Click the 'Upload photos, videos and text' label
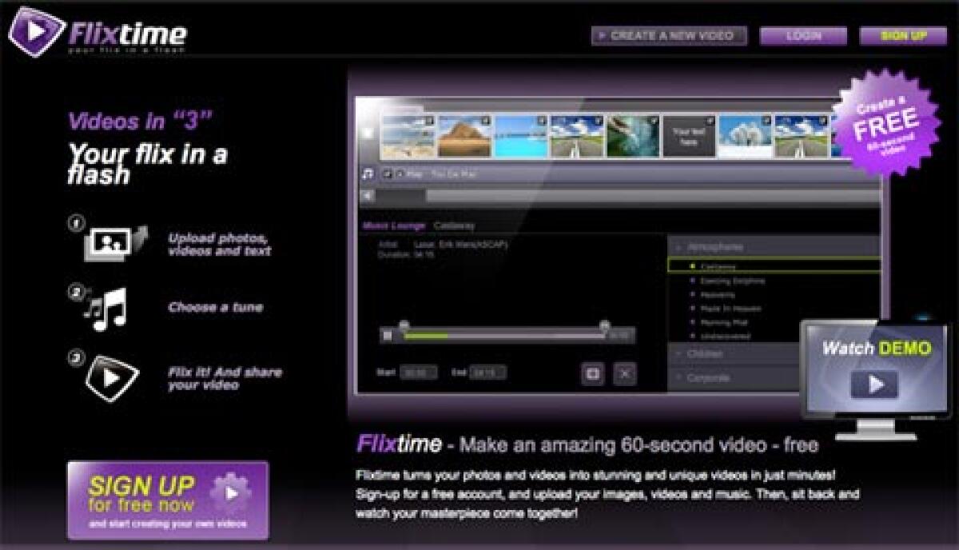 point(219,245)
